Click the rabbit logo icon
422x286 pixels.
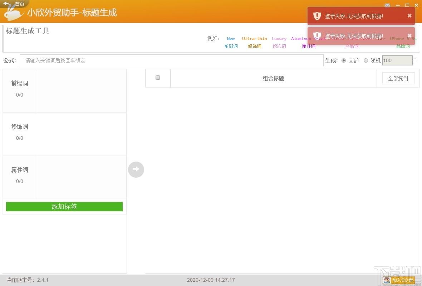pyautogui.click(x=13, y=14)
